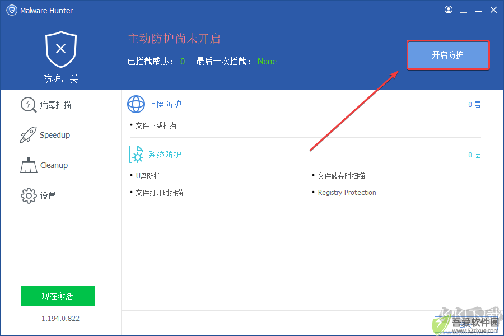504x336 pixels.
Task: Click the version number 1.194.0.822
Action: [60, 318]
